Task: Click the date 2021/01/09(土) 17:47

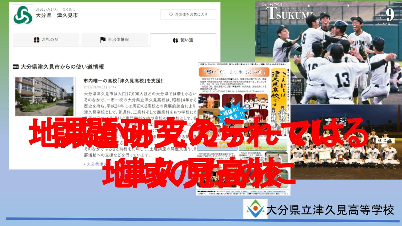Action: click(x=100, y=87)
